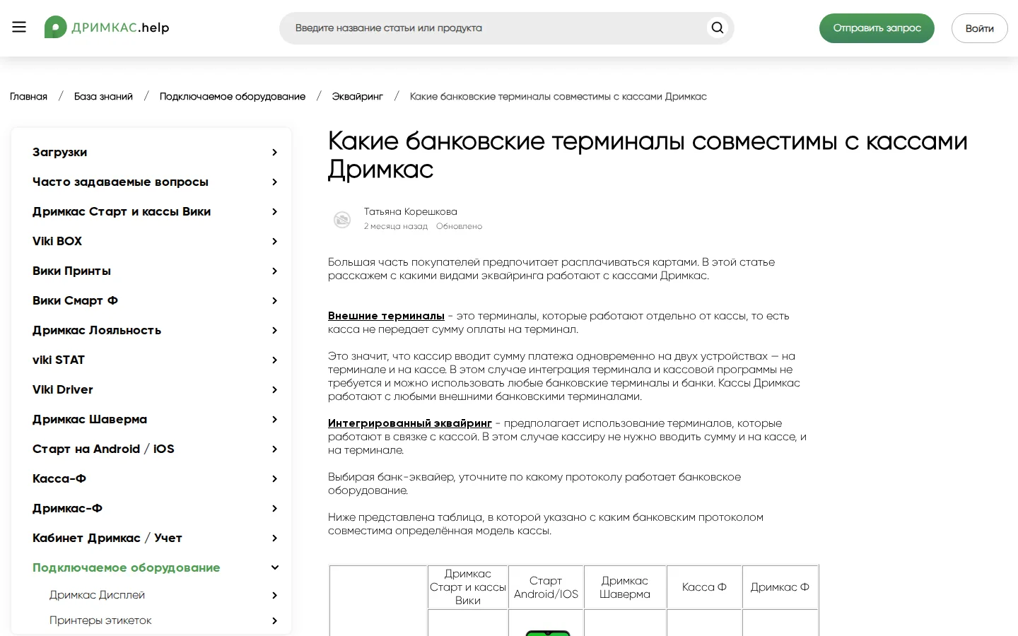The width and height of the screenshot is (1018, 636).
Task: Expand the Viki Driver chevron
Action: pos(274,390)
